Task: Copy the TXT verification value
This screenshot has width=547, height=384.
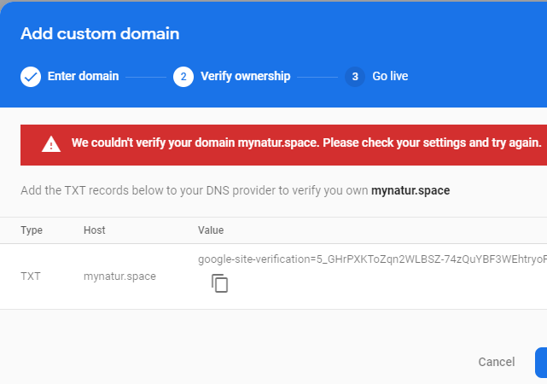Action: click(220, 284)
